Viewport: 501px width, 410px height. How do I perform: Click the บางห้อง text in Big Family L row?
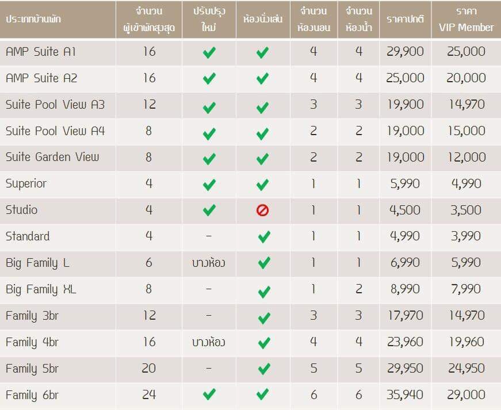(209, 263)
